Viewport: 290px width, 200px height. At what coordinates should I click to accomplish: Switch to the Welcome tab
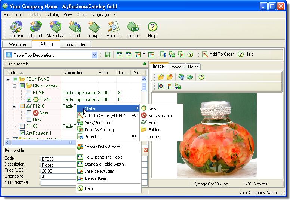click(x=18, y=44)
